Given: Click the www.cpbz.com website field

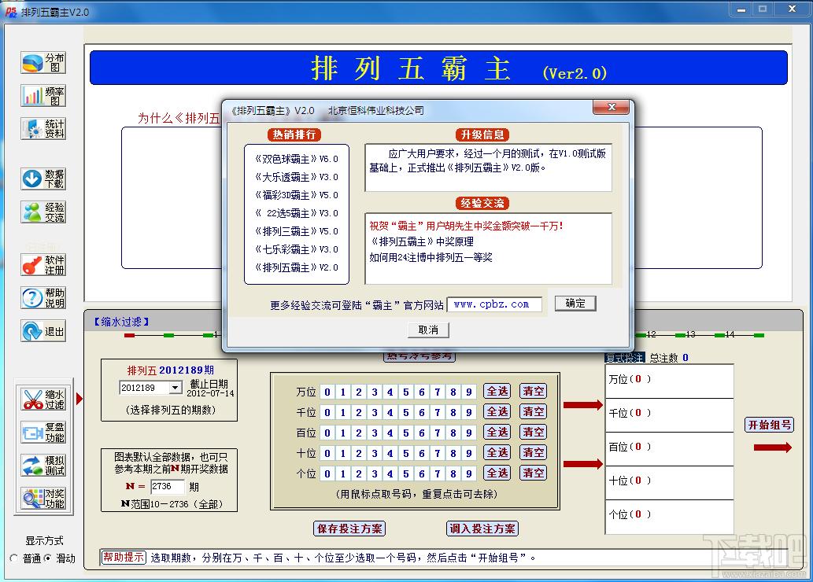Looking at the screenshot, I should coord(494,304).
